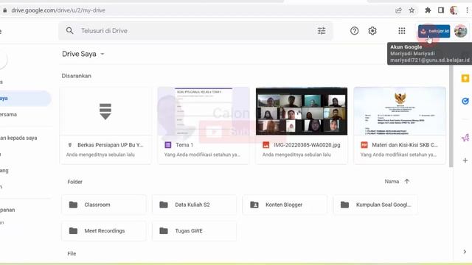Open the Tema 1 form thumbnail
Image resolution: width=472 pixels, height=265 pixels.
tap(204, 111)
